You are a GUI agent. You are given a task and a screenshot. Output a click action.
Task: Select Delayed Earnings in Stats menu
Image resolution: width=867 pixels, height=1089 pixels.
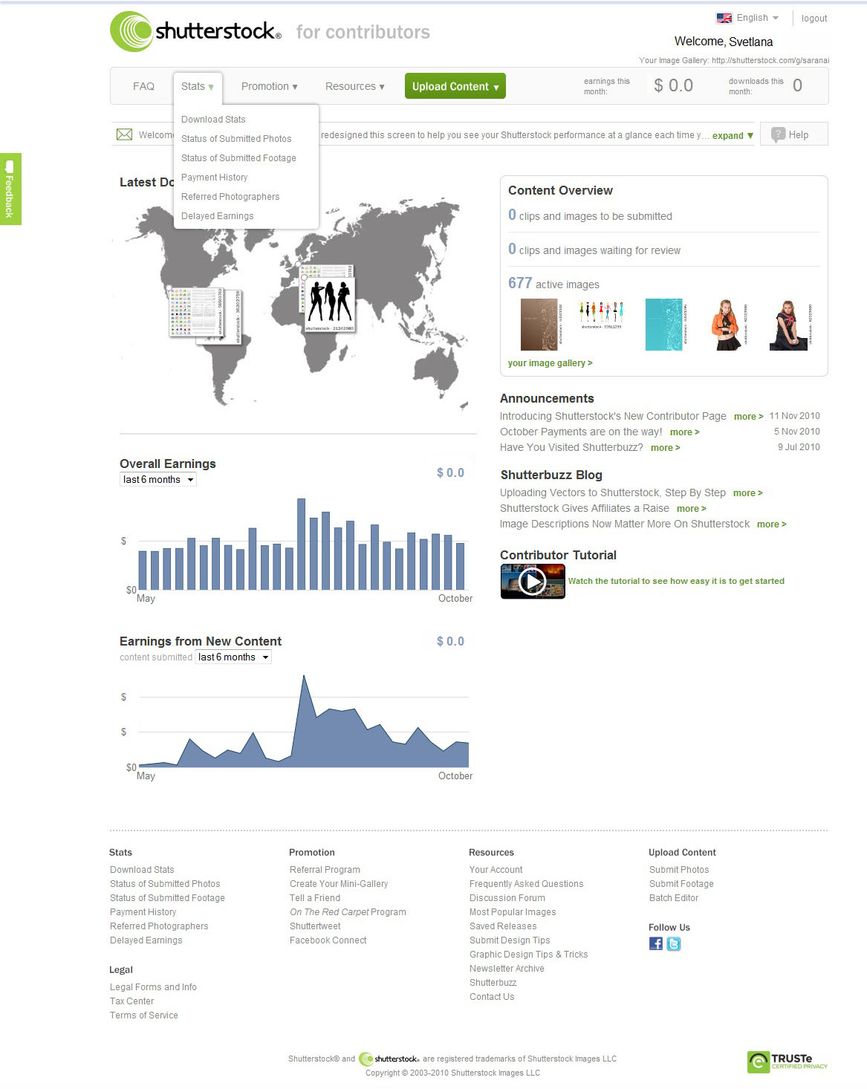coord(217,215)
